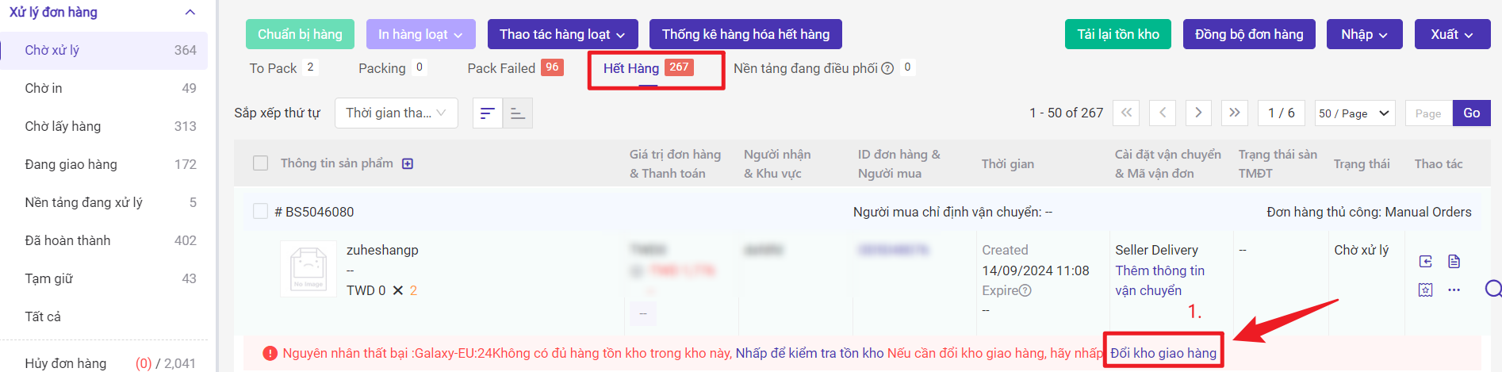Switch to the Pack Failed tab
The height and width of the screenshot is (372, 1502).
(x=515, y=68)
